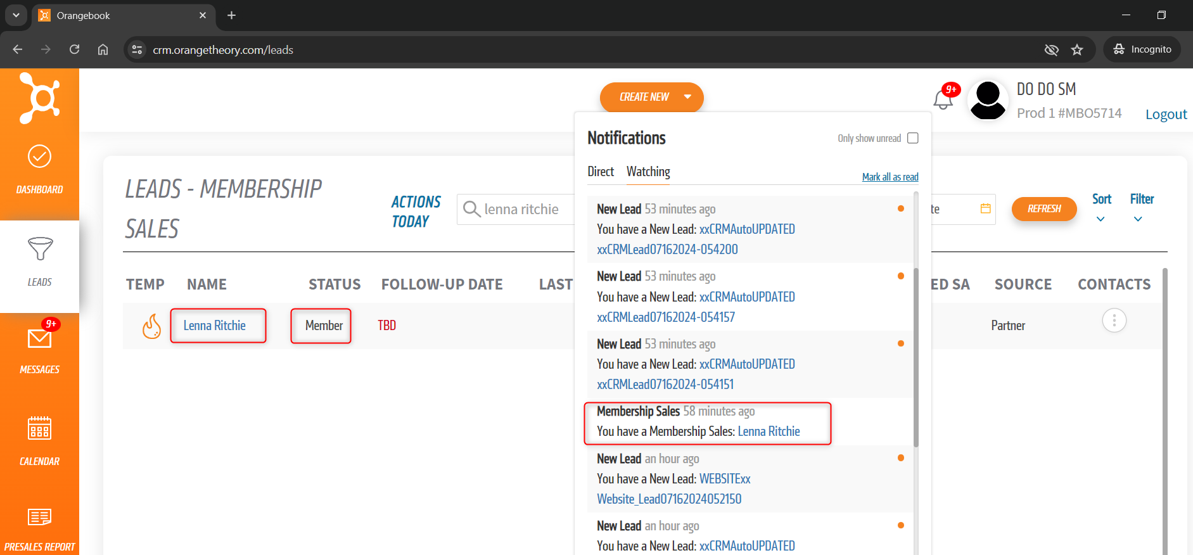1193x555 pixels.
Task: Open the Calendar icon in sidebar
Action: pos(39,428)
